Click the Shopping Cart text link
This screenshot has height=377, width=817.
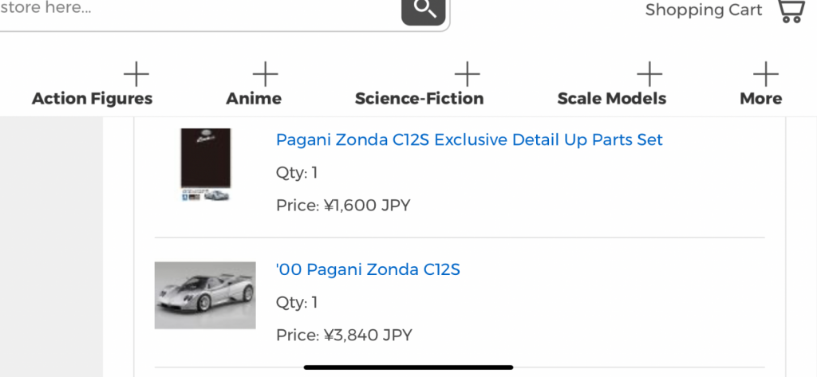[x=704, y=10]
